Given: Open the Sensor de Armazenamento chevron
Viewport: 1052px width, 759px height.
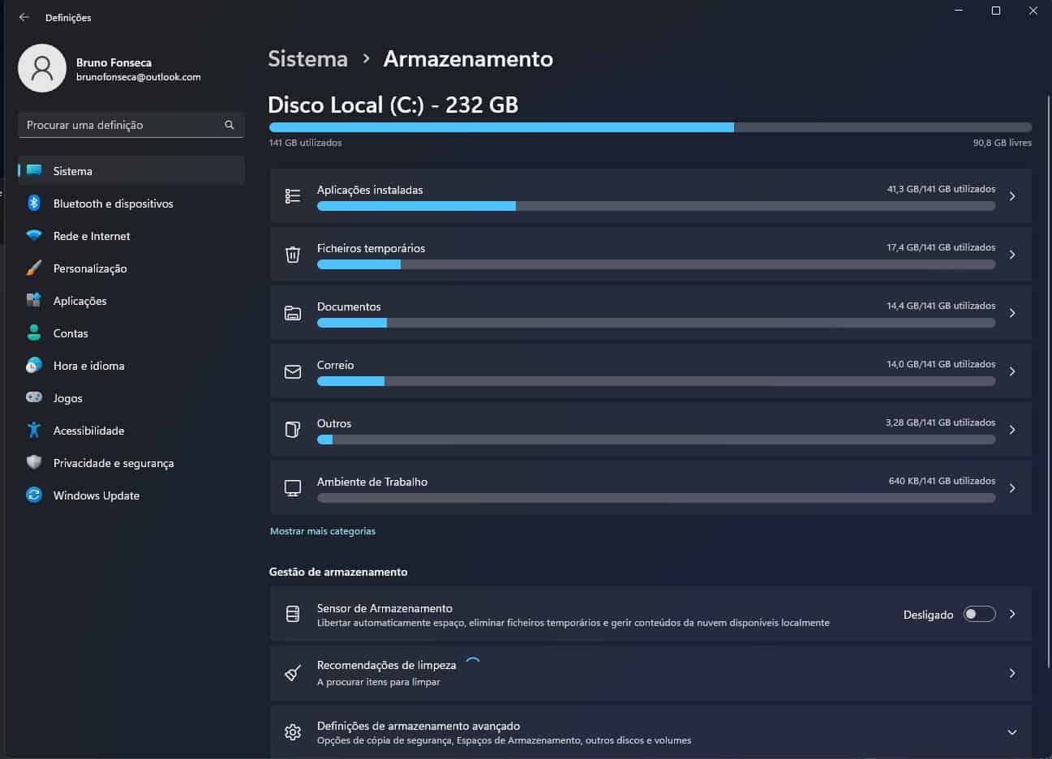Looking at the screenshot, I should pos(1011,615).
